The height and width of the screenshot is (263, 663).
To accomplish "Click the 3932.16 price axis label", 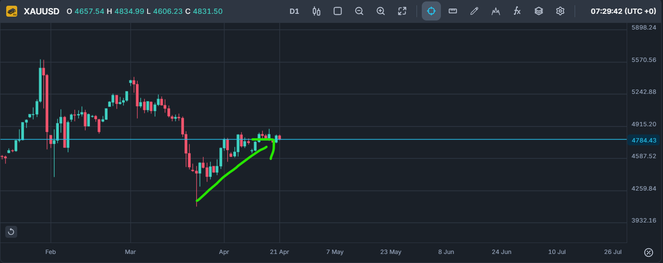I will pyautogui.click(x=644, y=221).
